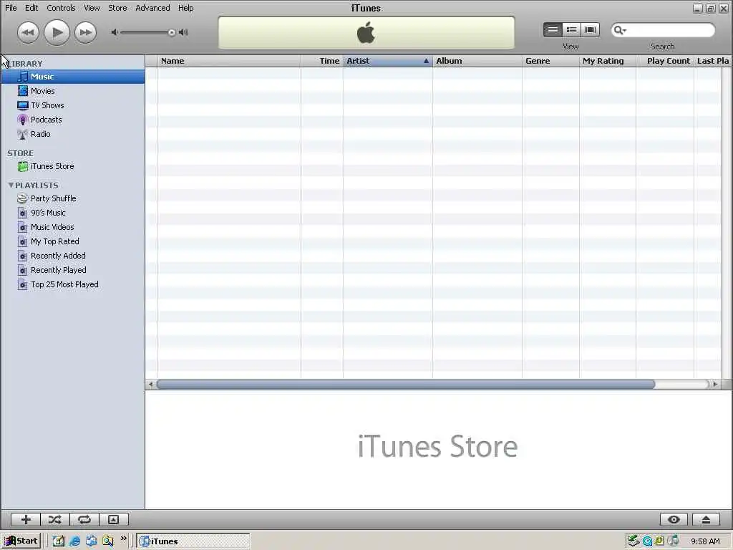
Task: Expand the quick launch overflow chevron
Action: tap(123, 539)
